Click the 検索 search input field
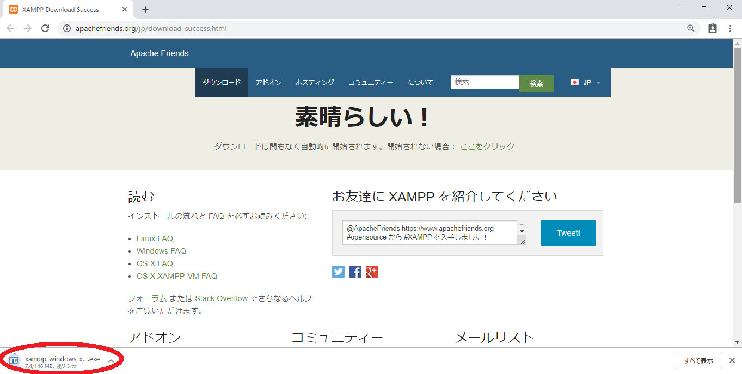 [485, 82]
